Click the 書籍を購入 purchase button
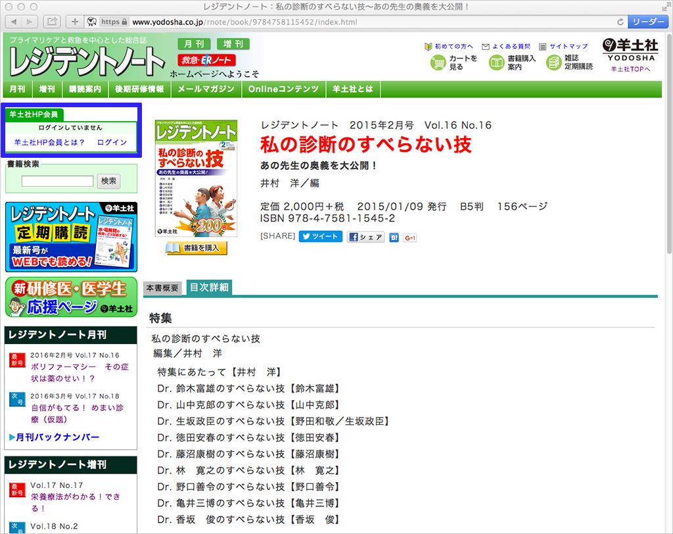 tap(197, 249)
